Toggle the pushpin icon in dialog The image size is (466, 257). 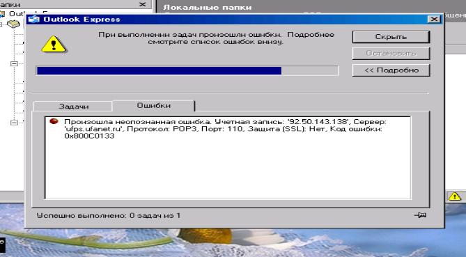pos(420,215)
